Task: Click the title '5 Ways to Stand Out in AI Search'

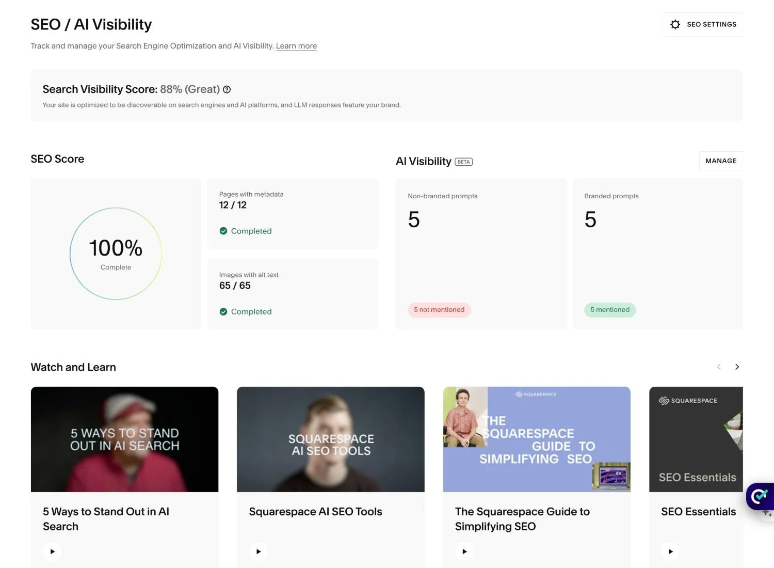Action: [106, 519]
